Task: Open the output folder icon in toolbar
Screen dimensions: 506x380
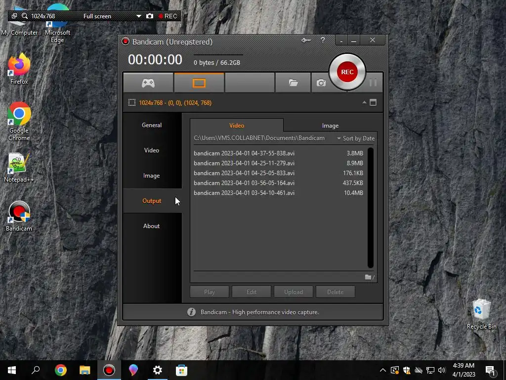Action: point(293,83)
